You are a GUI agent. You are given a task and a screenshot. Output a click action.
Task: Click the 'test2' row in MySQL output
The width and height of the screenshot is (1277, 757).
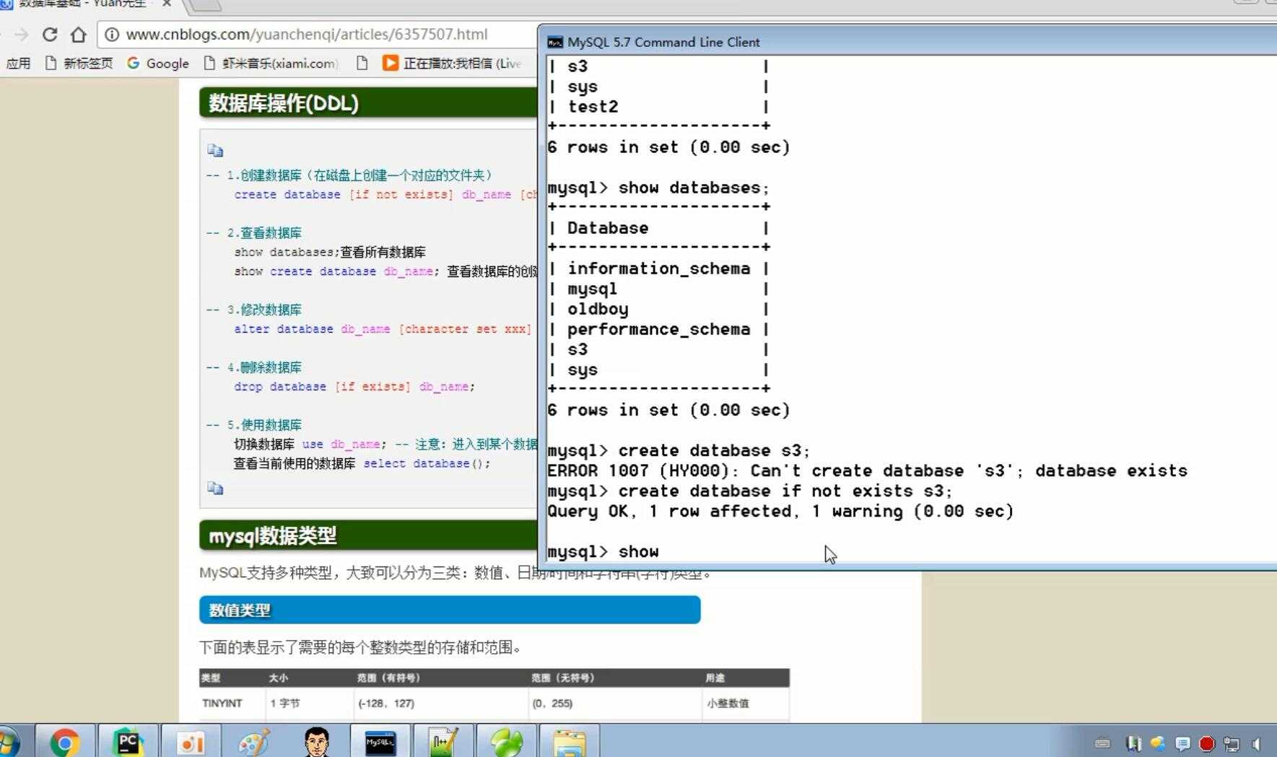coord(593,107)
